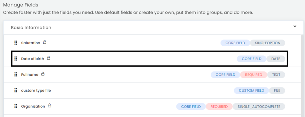Image resolution: width=305 pixels, height=117 pixels.
Task: Collapse the Basic Information section chevron
Action: tap(295, 26)
